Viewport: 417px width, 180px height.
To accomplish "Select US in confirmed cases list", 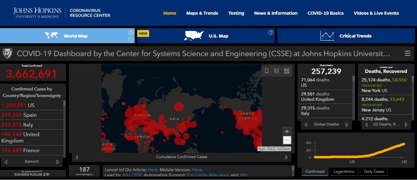I will click(31, 105).
